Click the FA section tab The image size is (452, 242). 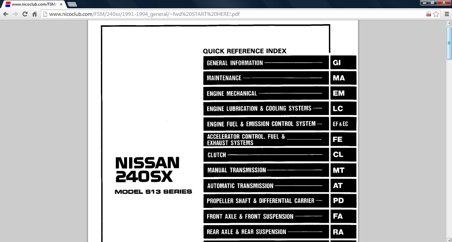[343, 216]
